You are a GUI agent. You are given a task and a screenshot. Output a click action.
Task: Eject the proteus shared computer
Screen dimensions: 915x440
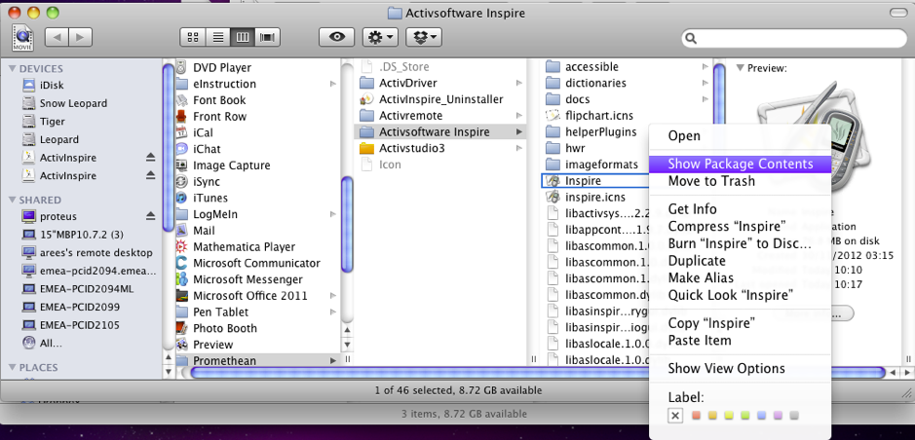pyautogui.click(x=151, y=216)
